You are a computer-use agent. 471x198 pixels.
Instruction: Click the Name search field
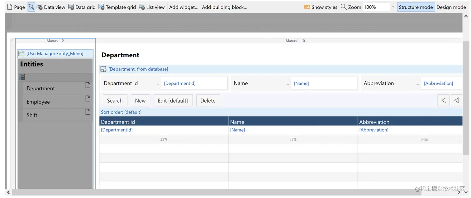pyautogui.click(x=324, y=83)
